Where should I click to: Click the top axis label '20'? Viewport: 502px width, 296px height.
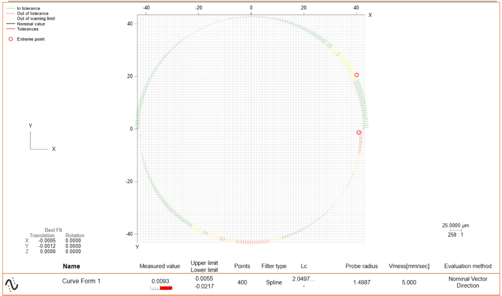(x=304, y=8)
